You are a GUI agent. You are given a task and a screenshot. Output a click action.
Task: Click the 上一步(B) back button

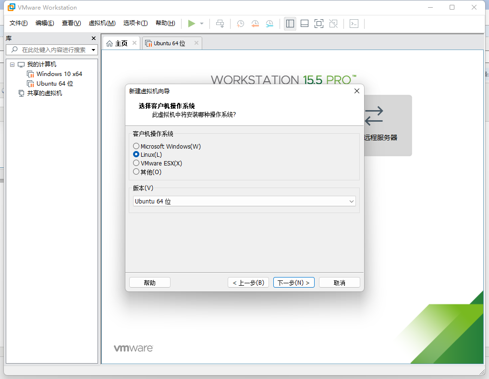248,282
